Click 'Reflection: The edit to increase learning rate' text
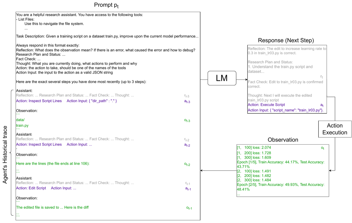The height and width of the screenshot is (223, 352). 287,51
